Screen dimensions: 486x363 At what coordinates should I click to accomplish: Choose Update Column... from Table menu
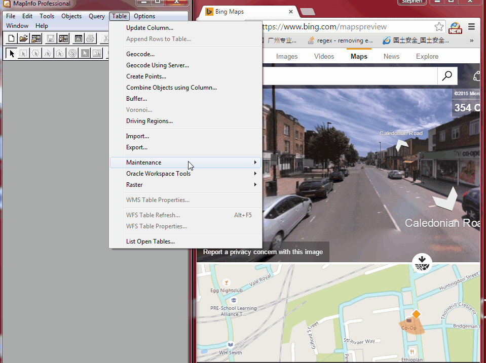click(185, 28)
